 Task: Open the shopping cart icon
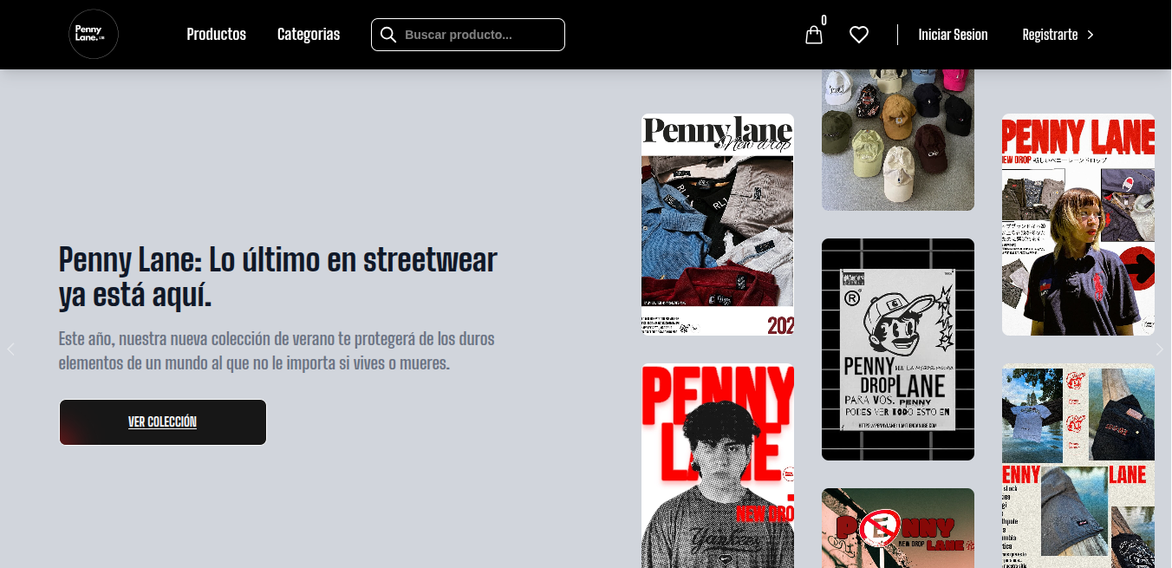click(813, 35)
